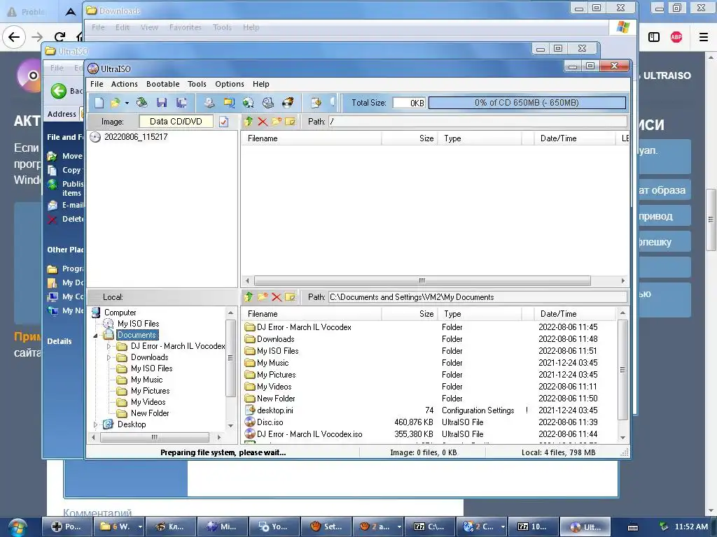Image resolution: width=717 pixels, height=537 pixels.
Task: Click the taskbar clock showing 11:52 AM
Action: tap(691, 527)
